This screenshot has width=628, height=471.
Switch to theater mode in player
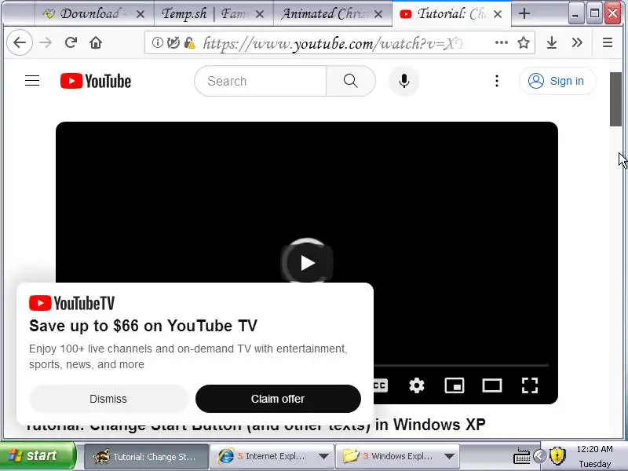pos(492,385)
